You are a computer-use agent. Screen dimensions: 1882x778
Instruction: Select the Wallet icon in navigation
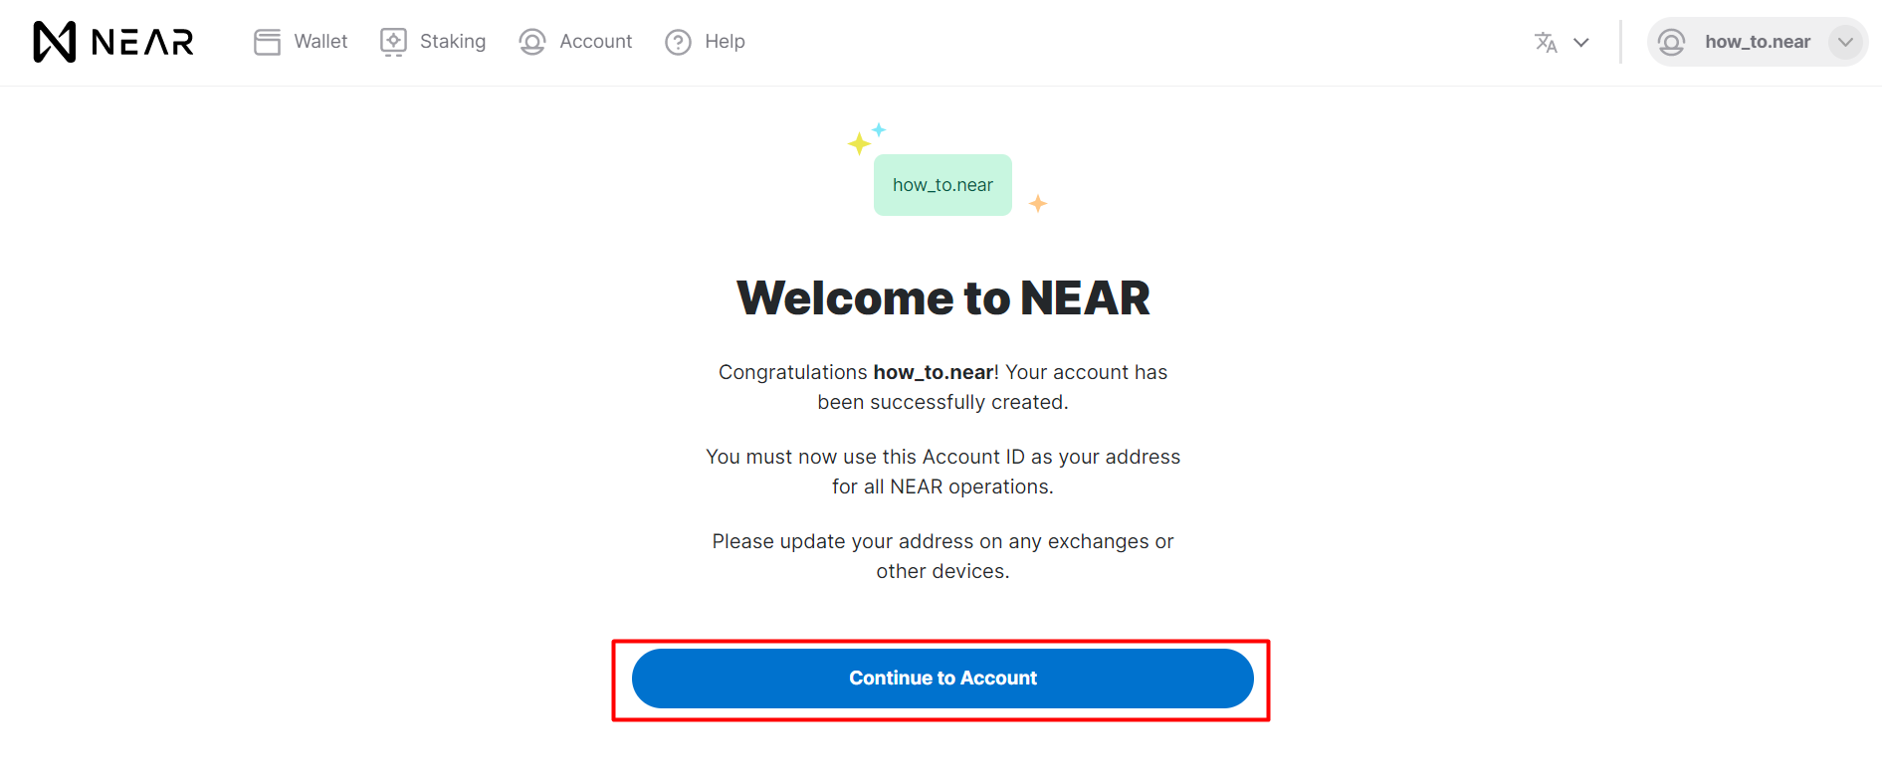tap(266, 41)
